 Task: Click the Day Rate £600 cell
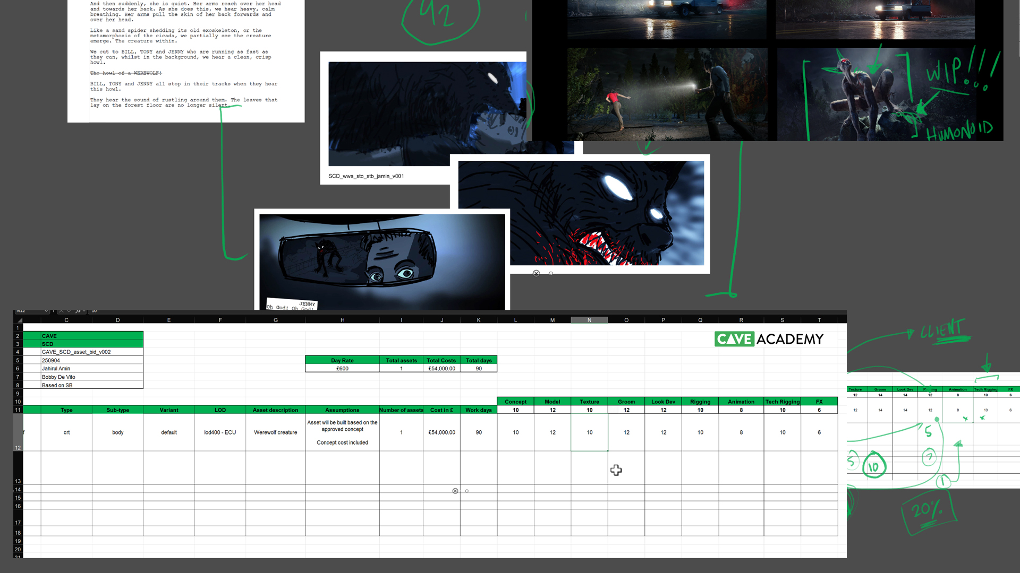click(342, 368)
